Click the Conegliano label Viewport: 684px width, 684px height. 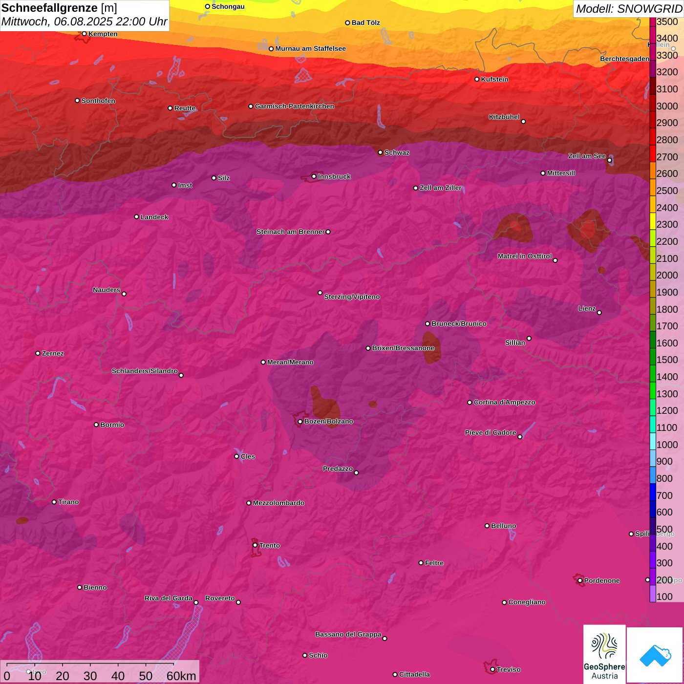527,602
